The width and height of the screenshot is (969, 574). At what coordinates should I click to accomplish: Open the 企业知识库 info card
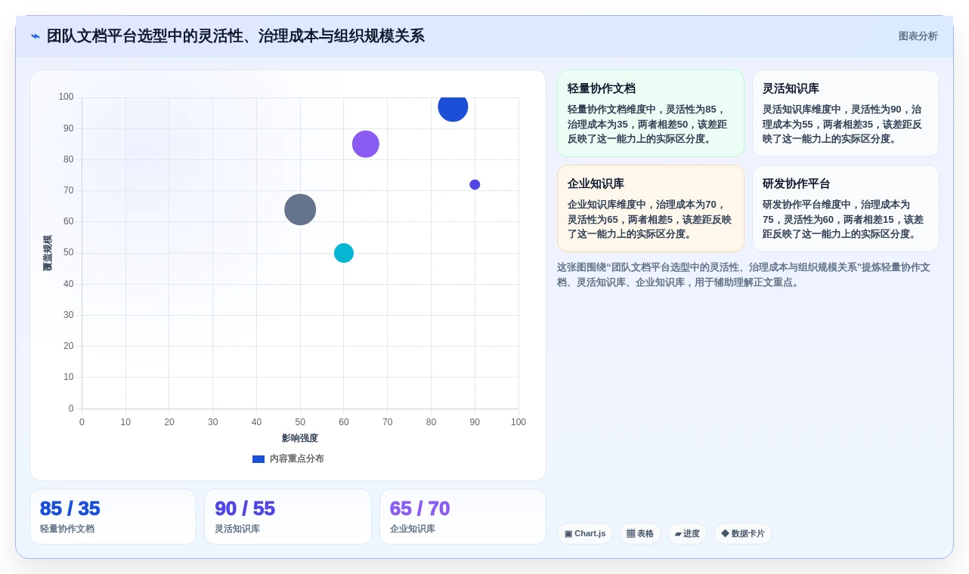point(651,208)
